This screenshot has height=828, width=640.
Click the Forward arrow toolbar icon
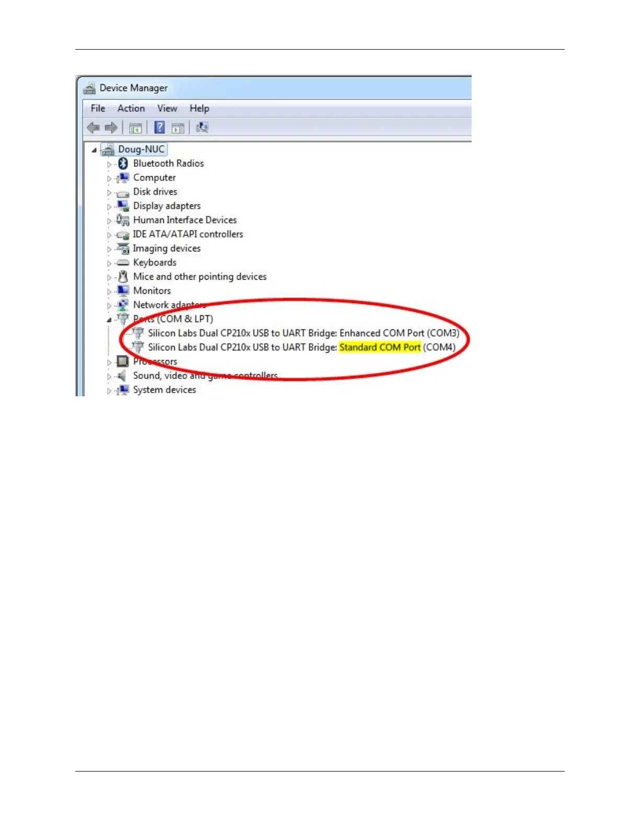click(x=111, y=128)
